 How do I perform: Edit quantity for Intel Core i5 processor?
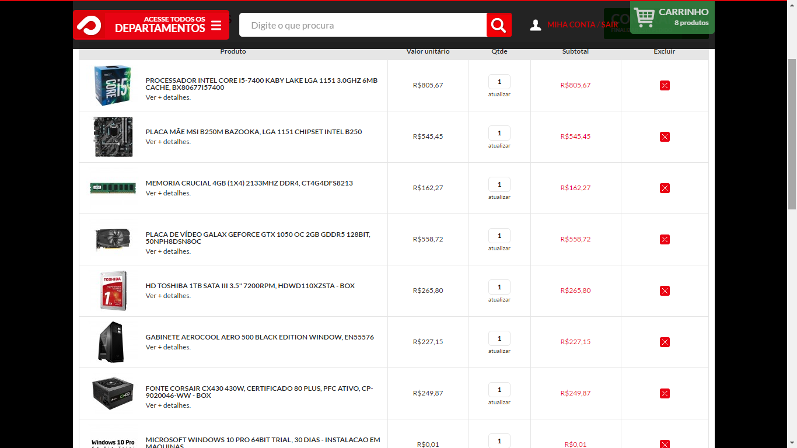(x=499, y=82)
